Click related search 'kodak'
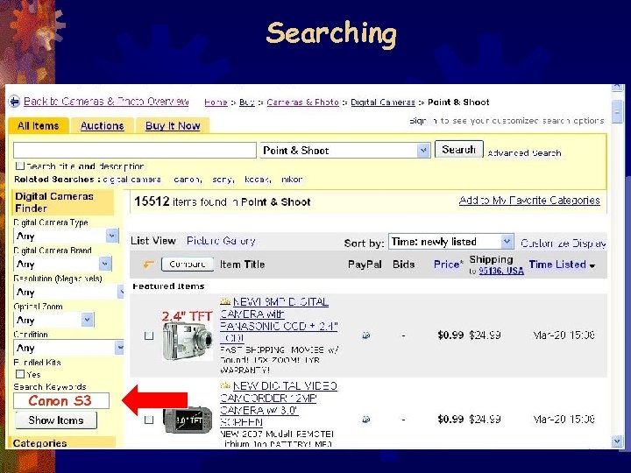Screen dimensions: 631x473 point(258,180)
